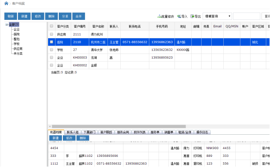This screenshot has height=167, width=270.
Task: Switch to the 联系人组 tab
Action: (x=73, y=132)
